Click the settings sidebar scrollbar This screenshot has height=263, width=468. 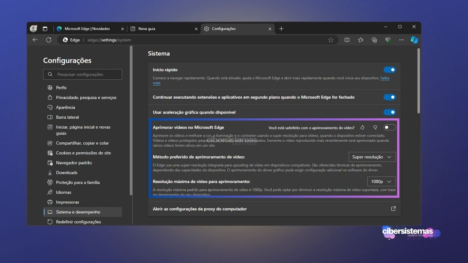tap(131, 121)
